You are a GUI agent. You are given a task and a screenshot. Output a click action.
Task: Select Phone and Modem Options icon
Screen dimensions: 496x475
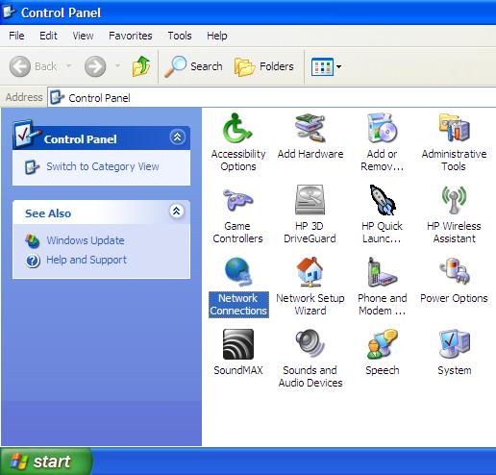(x=382, y=272)
